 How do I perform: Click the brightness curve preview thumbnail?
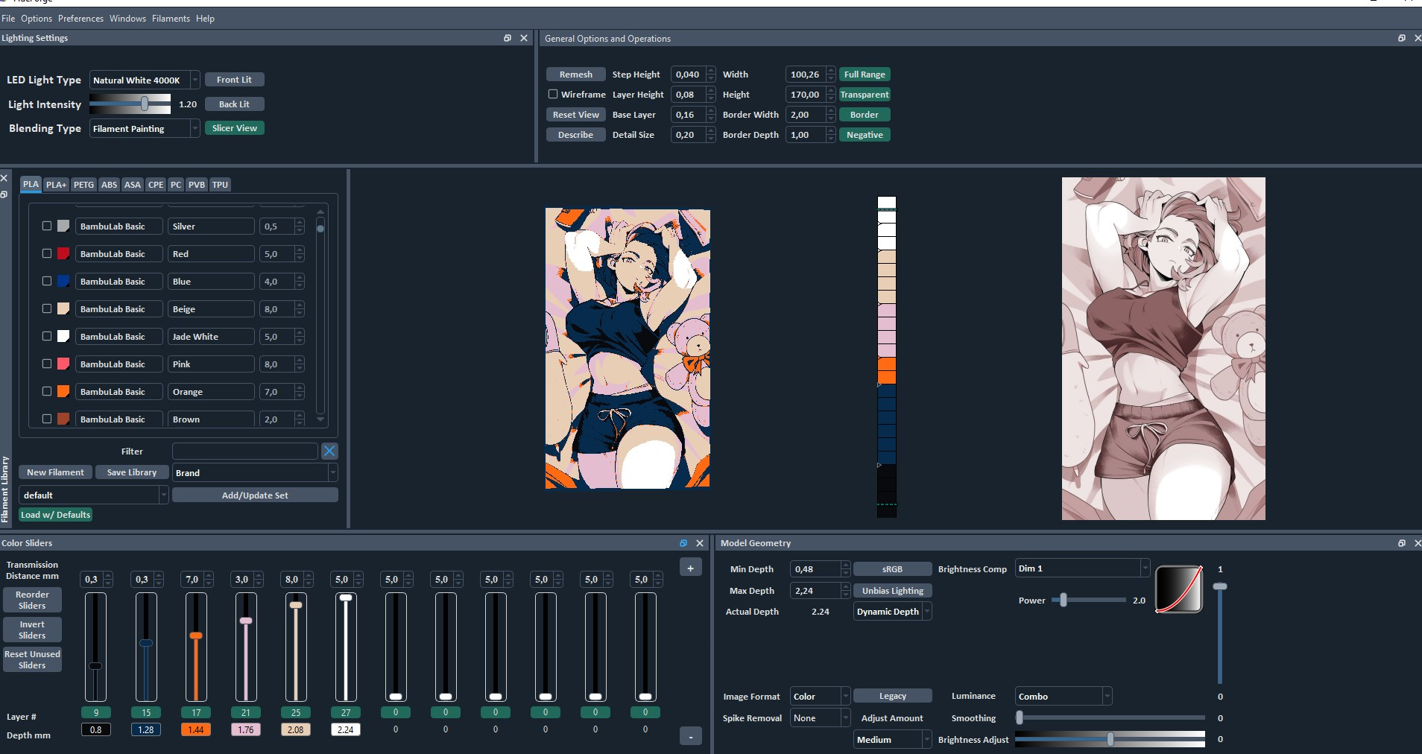pos(1179,589)
